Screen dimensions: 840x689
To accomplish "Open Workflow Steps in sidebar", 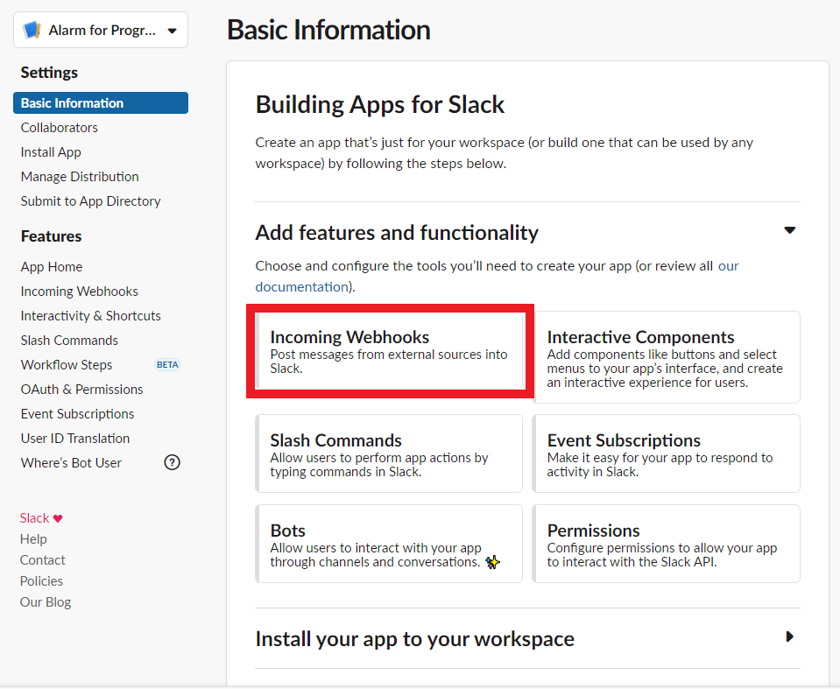I will 67,365.
